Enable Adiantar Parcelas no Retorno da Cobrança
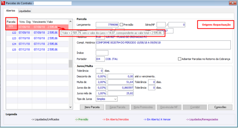Screen dimensions: 238x128 (x=180, y=59)
